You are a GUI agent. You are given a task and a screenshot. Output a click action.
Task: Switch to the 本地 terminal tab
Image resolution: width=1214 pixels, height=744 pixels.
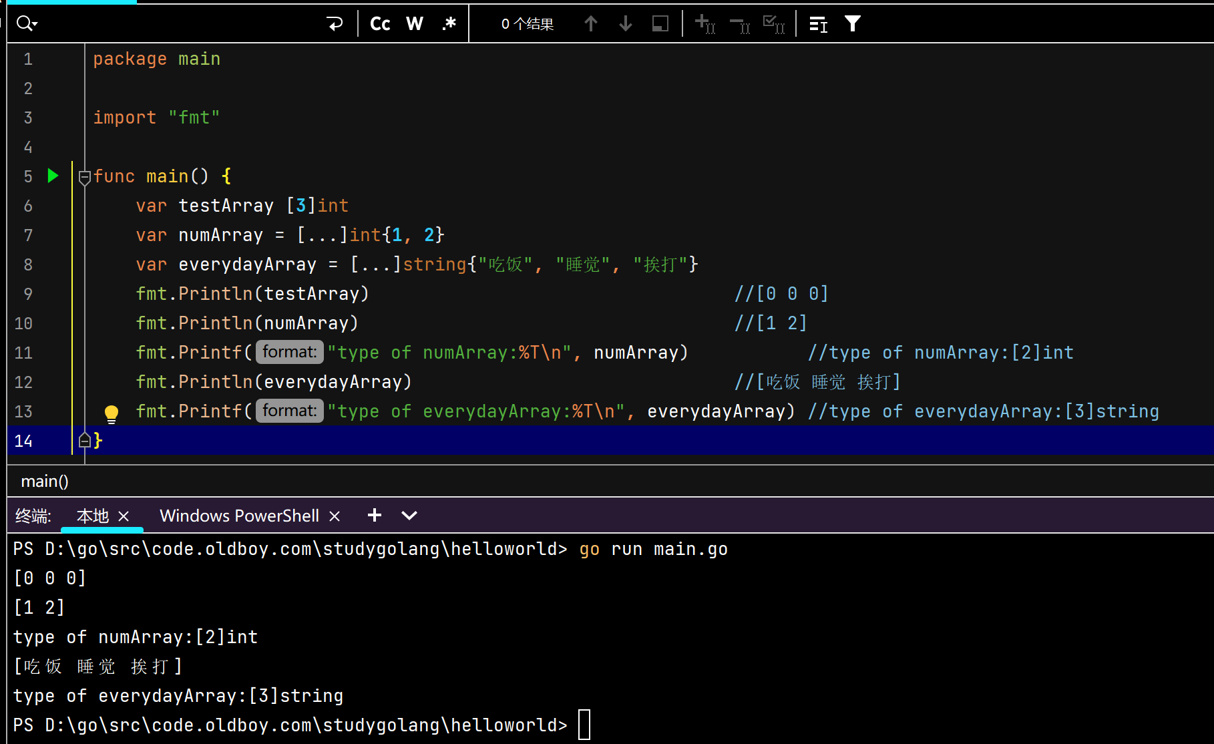click(92, 516)
